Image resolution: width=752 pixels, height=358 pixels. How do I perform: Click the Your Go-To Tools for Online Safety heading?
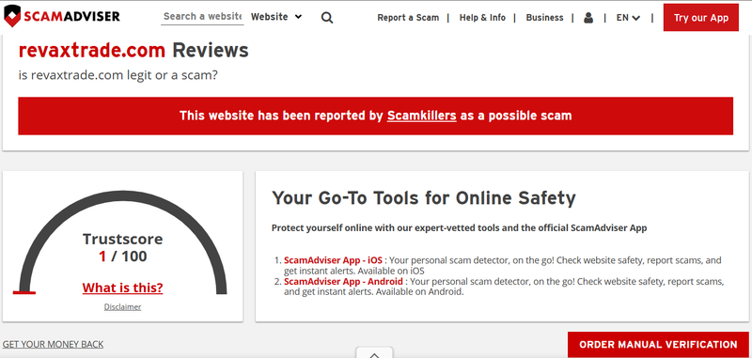(424, 197)
